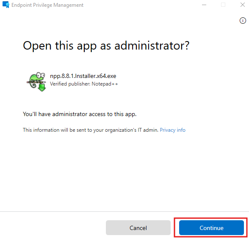Click the greyed-out maximize window button
This screenshot has width=249, height=241.
pyautogui.click(x=223, y=5)
